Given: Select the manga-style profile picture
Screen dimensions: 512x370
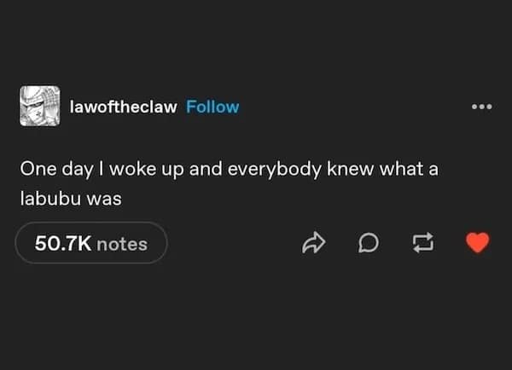Looking at the screenshot, I should [x=39, y=107].
